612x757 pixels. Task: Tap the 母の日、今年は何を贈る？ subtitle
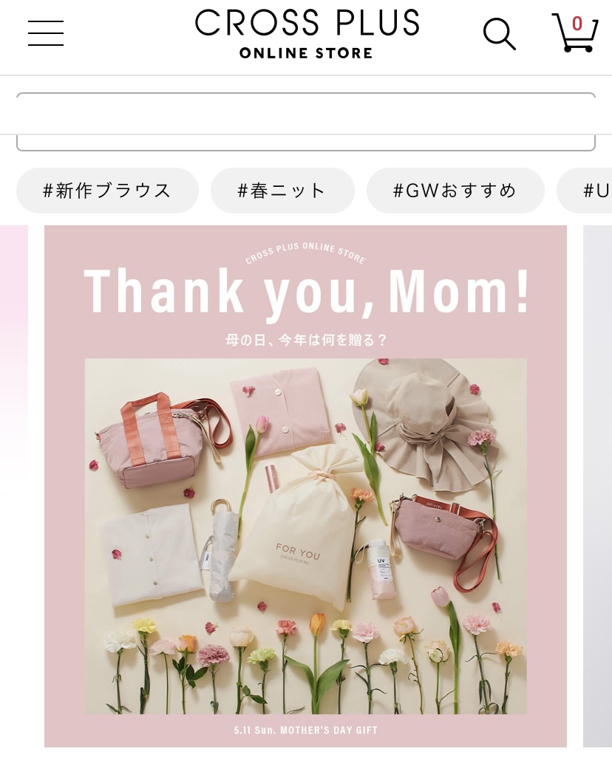306,340
